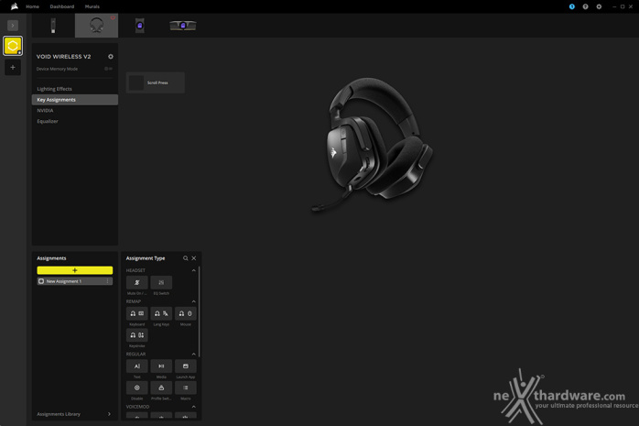Add a new assignment with yellow plus button
Screen dimensions: 639x426
point(75,270)
